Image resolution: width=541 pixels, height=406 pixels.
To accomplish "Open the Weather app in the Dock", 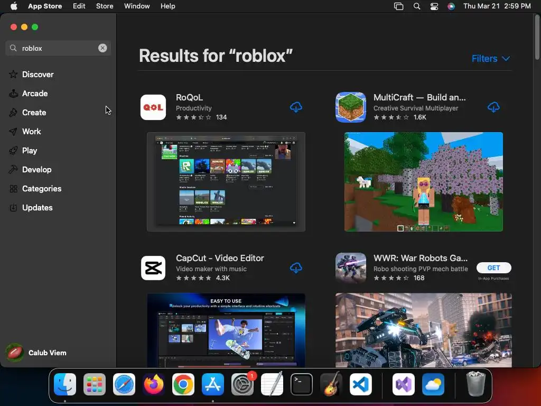I will tap(433, 384).
